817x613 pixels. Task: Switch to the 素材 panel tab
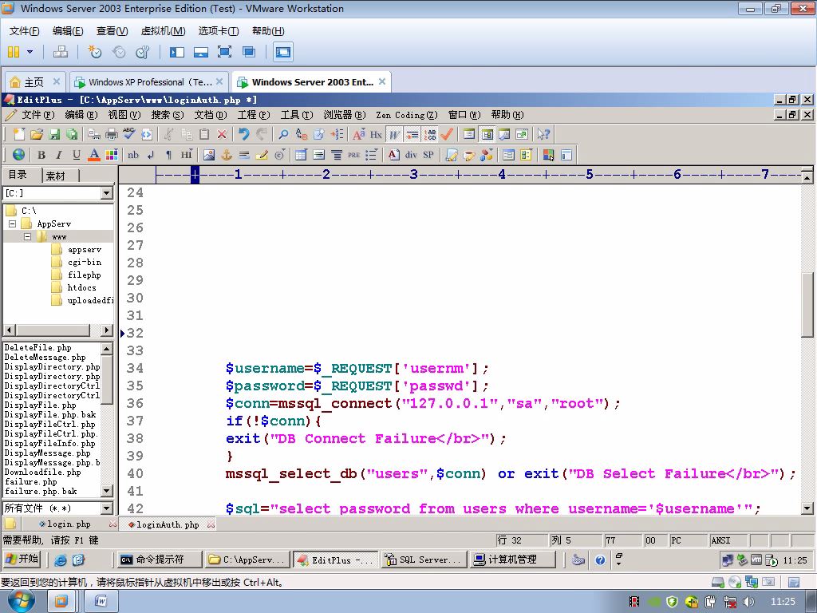click(56, 176)
